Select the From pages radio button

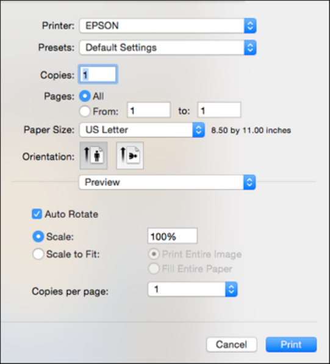85,111
